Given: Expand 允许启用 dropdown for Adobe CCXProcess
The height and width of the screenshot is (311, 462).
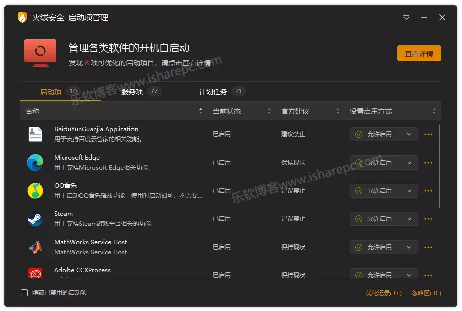Looking at the screenshot, I should pos(383,274).
